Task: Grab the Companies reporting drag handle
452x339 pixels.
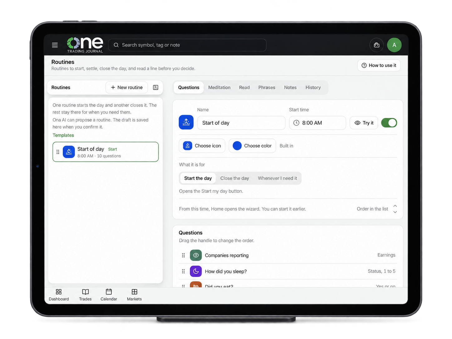Action: coord(183,255)
